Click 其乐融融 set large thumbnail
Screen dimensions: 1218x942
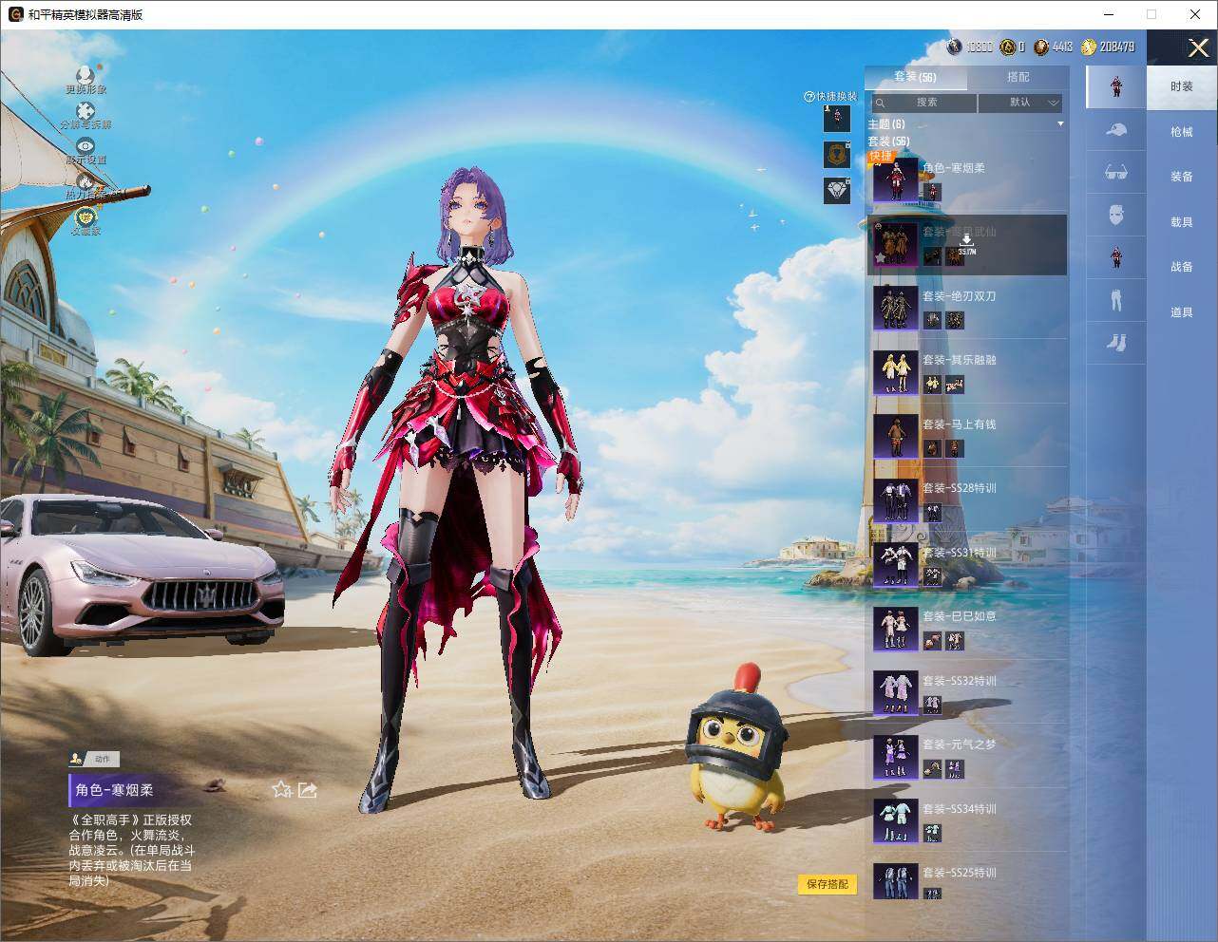(895, 372)
